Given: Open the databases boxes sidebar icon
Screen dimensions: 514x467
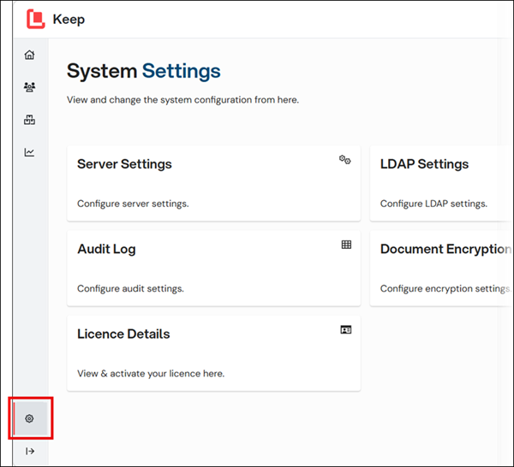Looking at the screenshot, I should click(29, 120).
